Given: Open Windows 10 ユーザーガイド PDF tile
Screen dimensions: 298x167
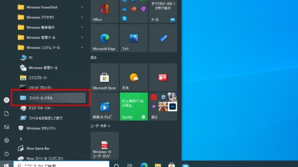Looking at the screenshot, I should coord(105,145).
